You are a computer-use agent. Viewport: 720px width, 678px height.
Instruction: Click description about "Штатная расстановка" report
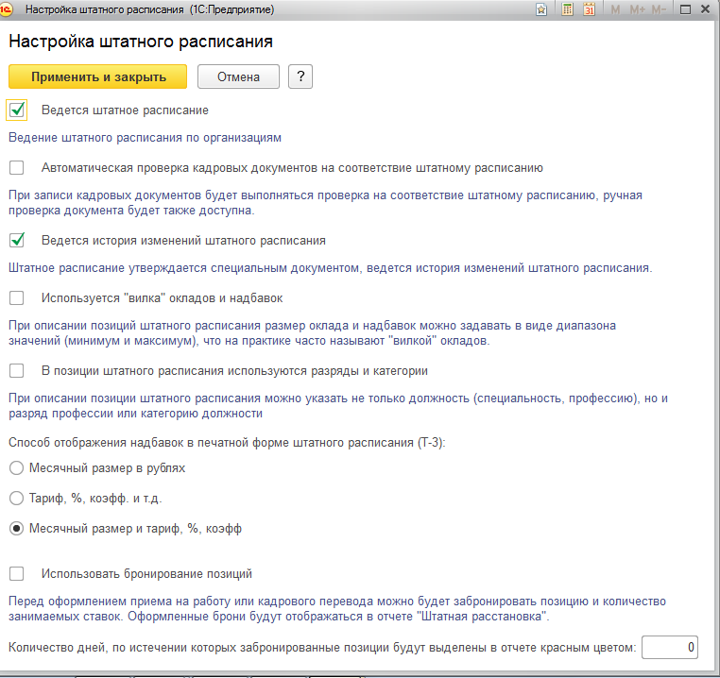pyautogui.click(x=337, y=609)
